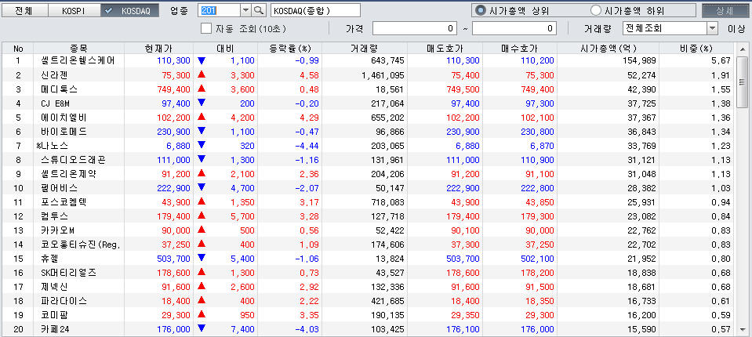Image resolution: width=752 pixels, height=337 pixels.
Task: Click the 가격 minimum price input field
Action: tap(415, 28)
